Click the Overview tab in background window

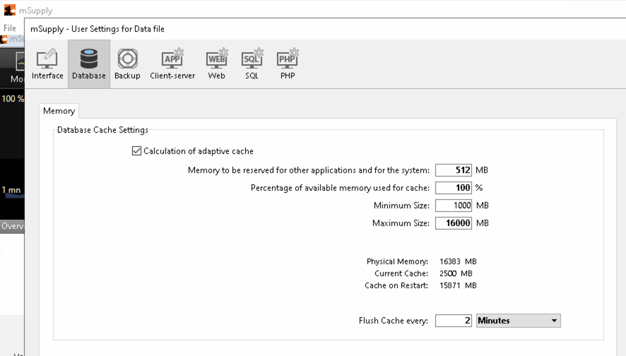[x=12, y=226]
